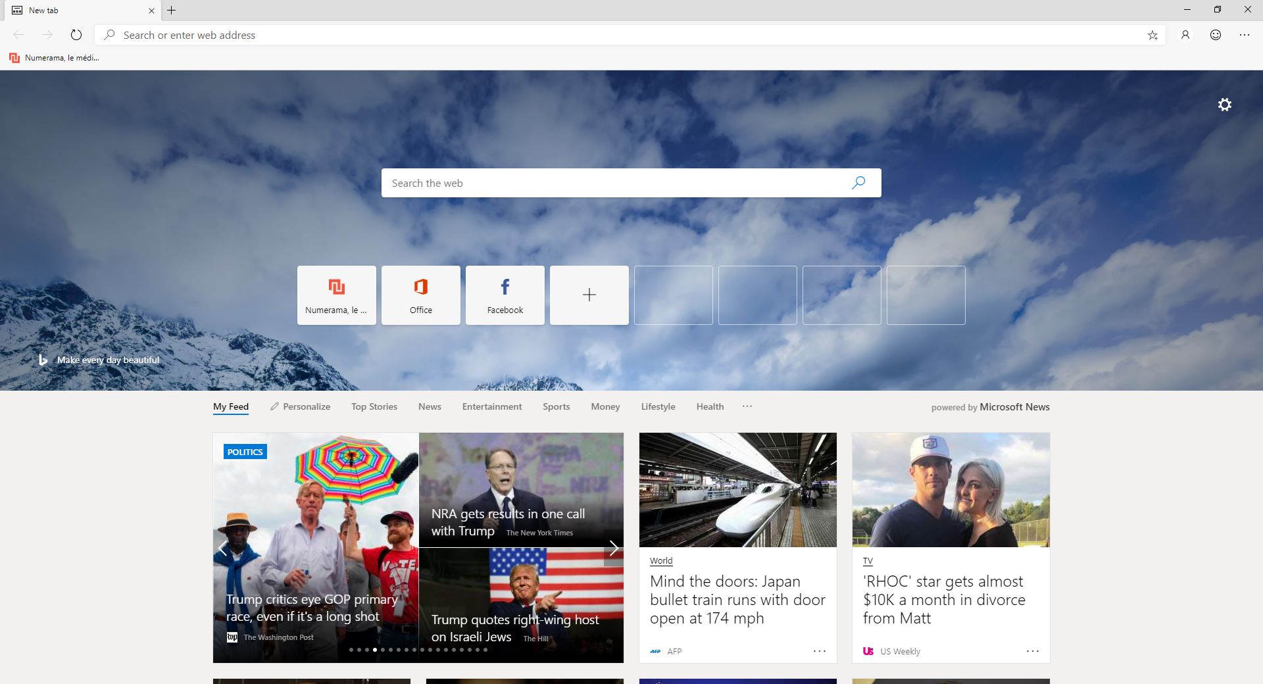Open options menu on Japan bullet train card
The height and width of the screenshot is (684, 1263).
click(819, 651)
